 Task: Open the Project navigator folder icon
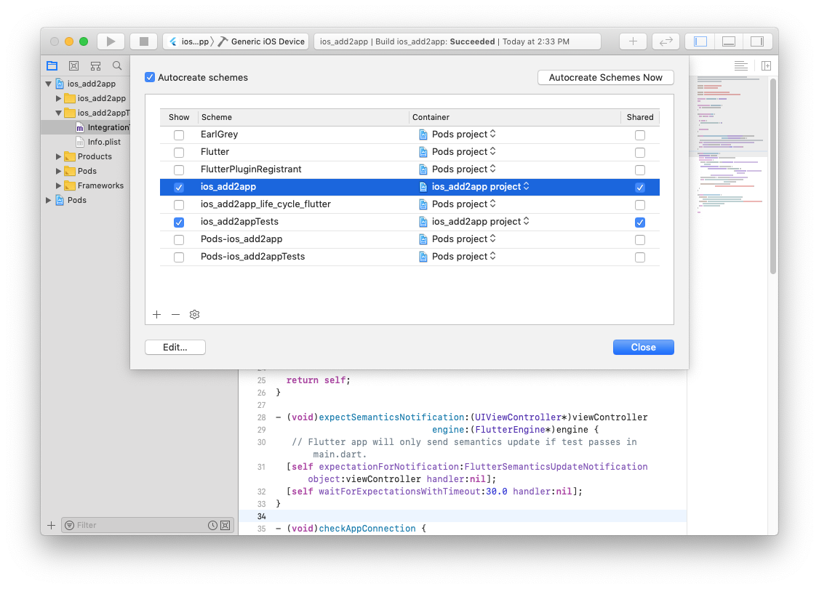coord(52,65)
